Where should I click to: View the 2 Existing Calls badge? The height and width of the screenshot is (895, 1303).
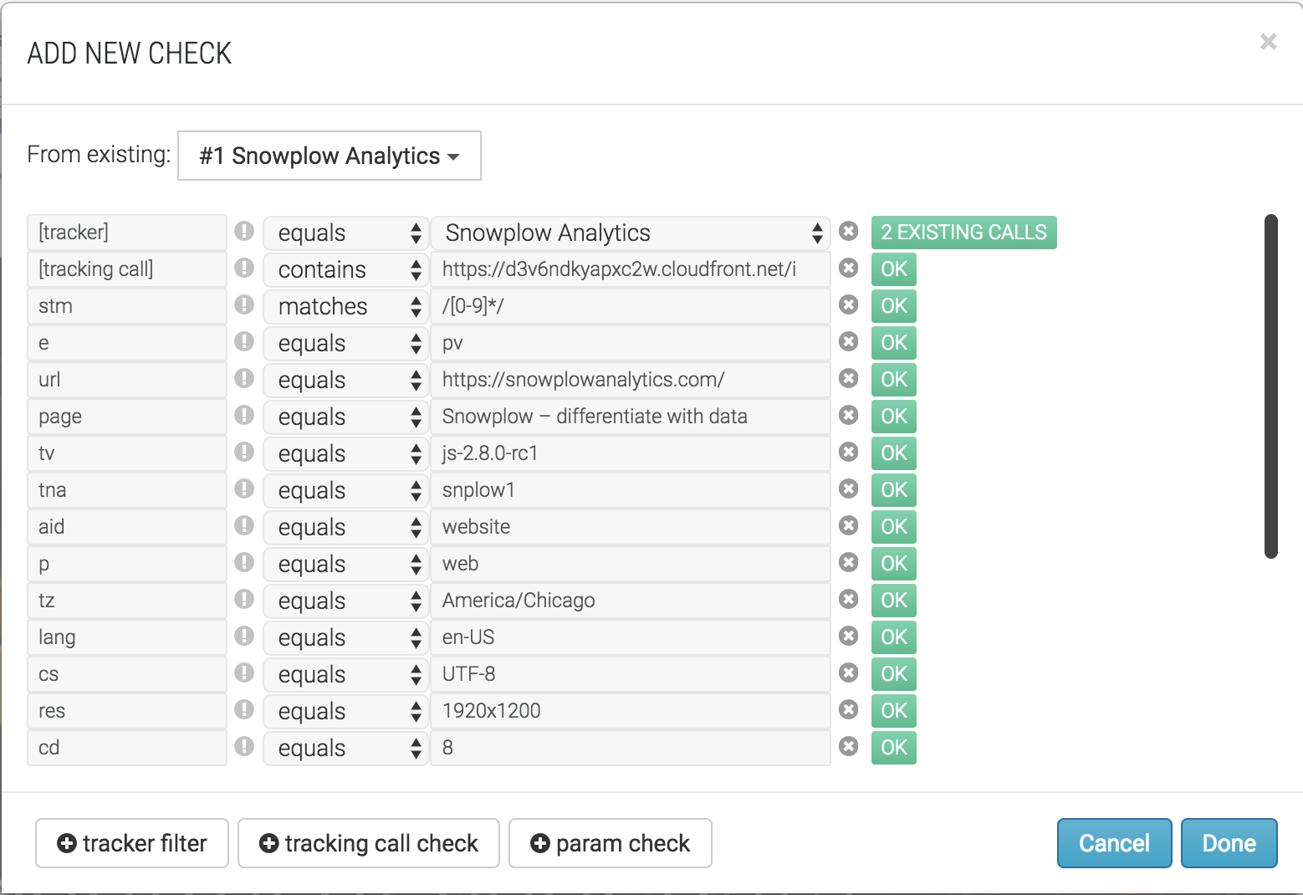point(963,233)
